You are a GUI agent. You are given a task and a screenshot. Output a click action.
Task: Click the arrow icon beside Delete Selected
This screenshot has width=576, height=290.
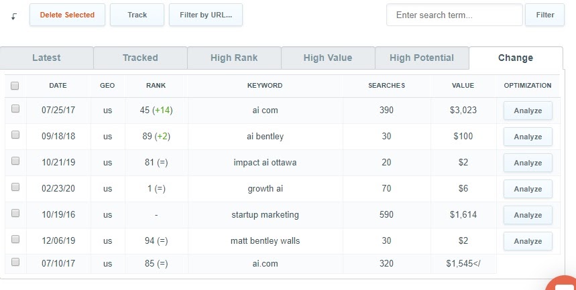pyautogui.click(x=14, y=17)
